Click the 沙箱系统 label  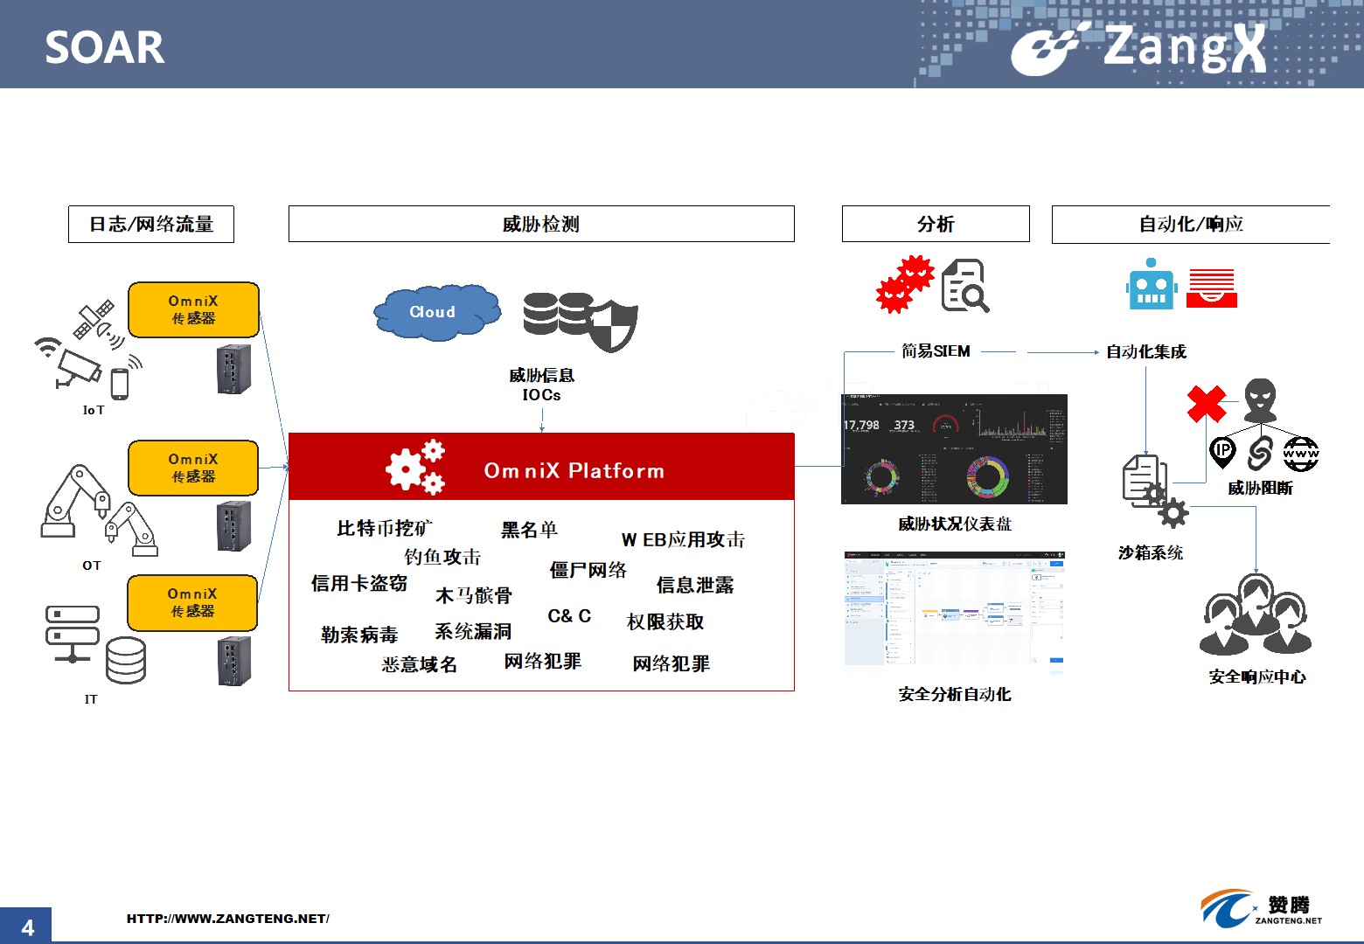[1151, 552]
